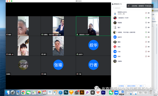Screen dimensions: 158x96
Task: Select 魏振 name in member list
Action: 119,42
